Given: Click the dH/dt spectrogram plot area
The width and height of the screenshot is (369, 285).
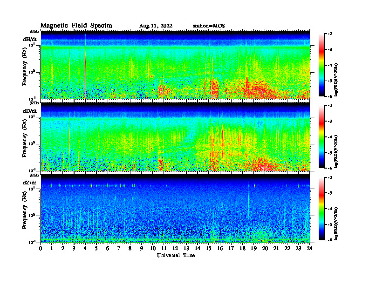Looking at the screenshot, I should [x=175, y=65].
